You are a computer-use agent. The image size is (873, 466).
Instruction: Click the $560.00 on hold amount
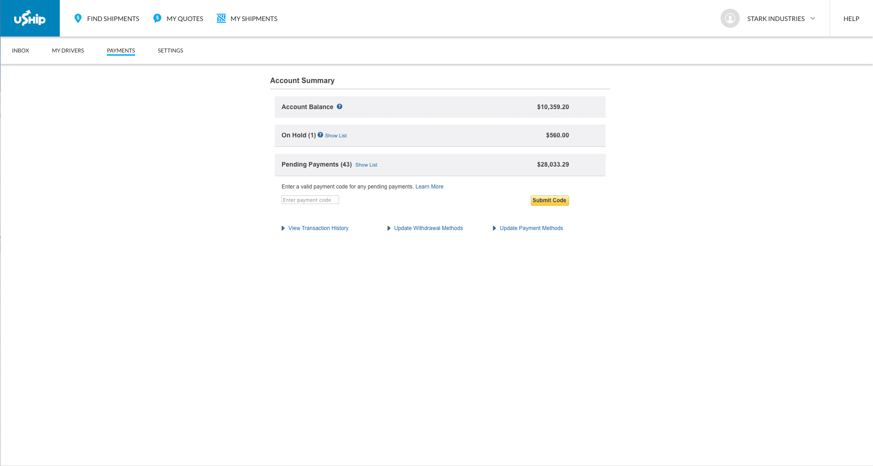coord(557,135)
